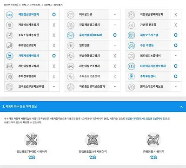Viewport: 186px width, 168px height.
Task: Click the 타이어공기압경보장치 tire pressure icon
Action: pos(132,66)
